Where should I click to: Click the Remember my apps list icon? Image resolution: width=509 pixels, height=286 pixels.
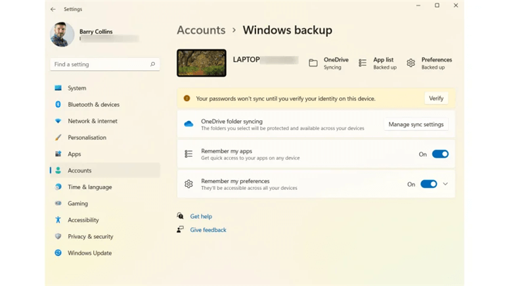188,154
